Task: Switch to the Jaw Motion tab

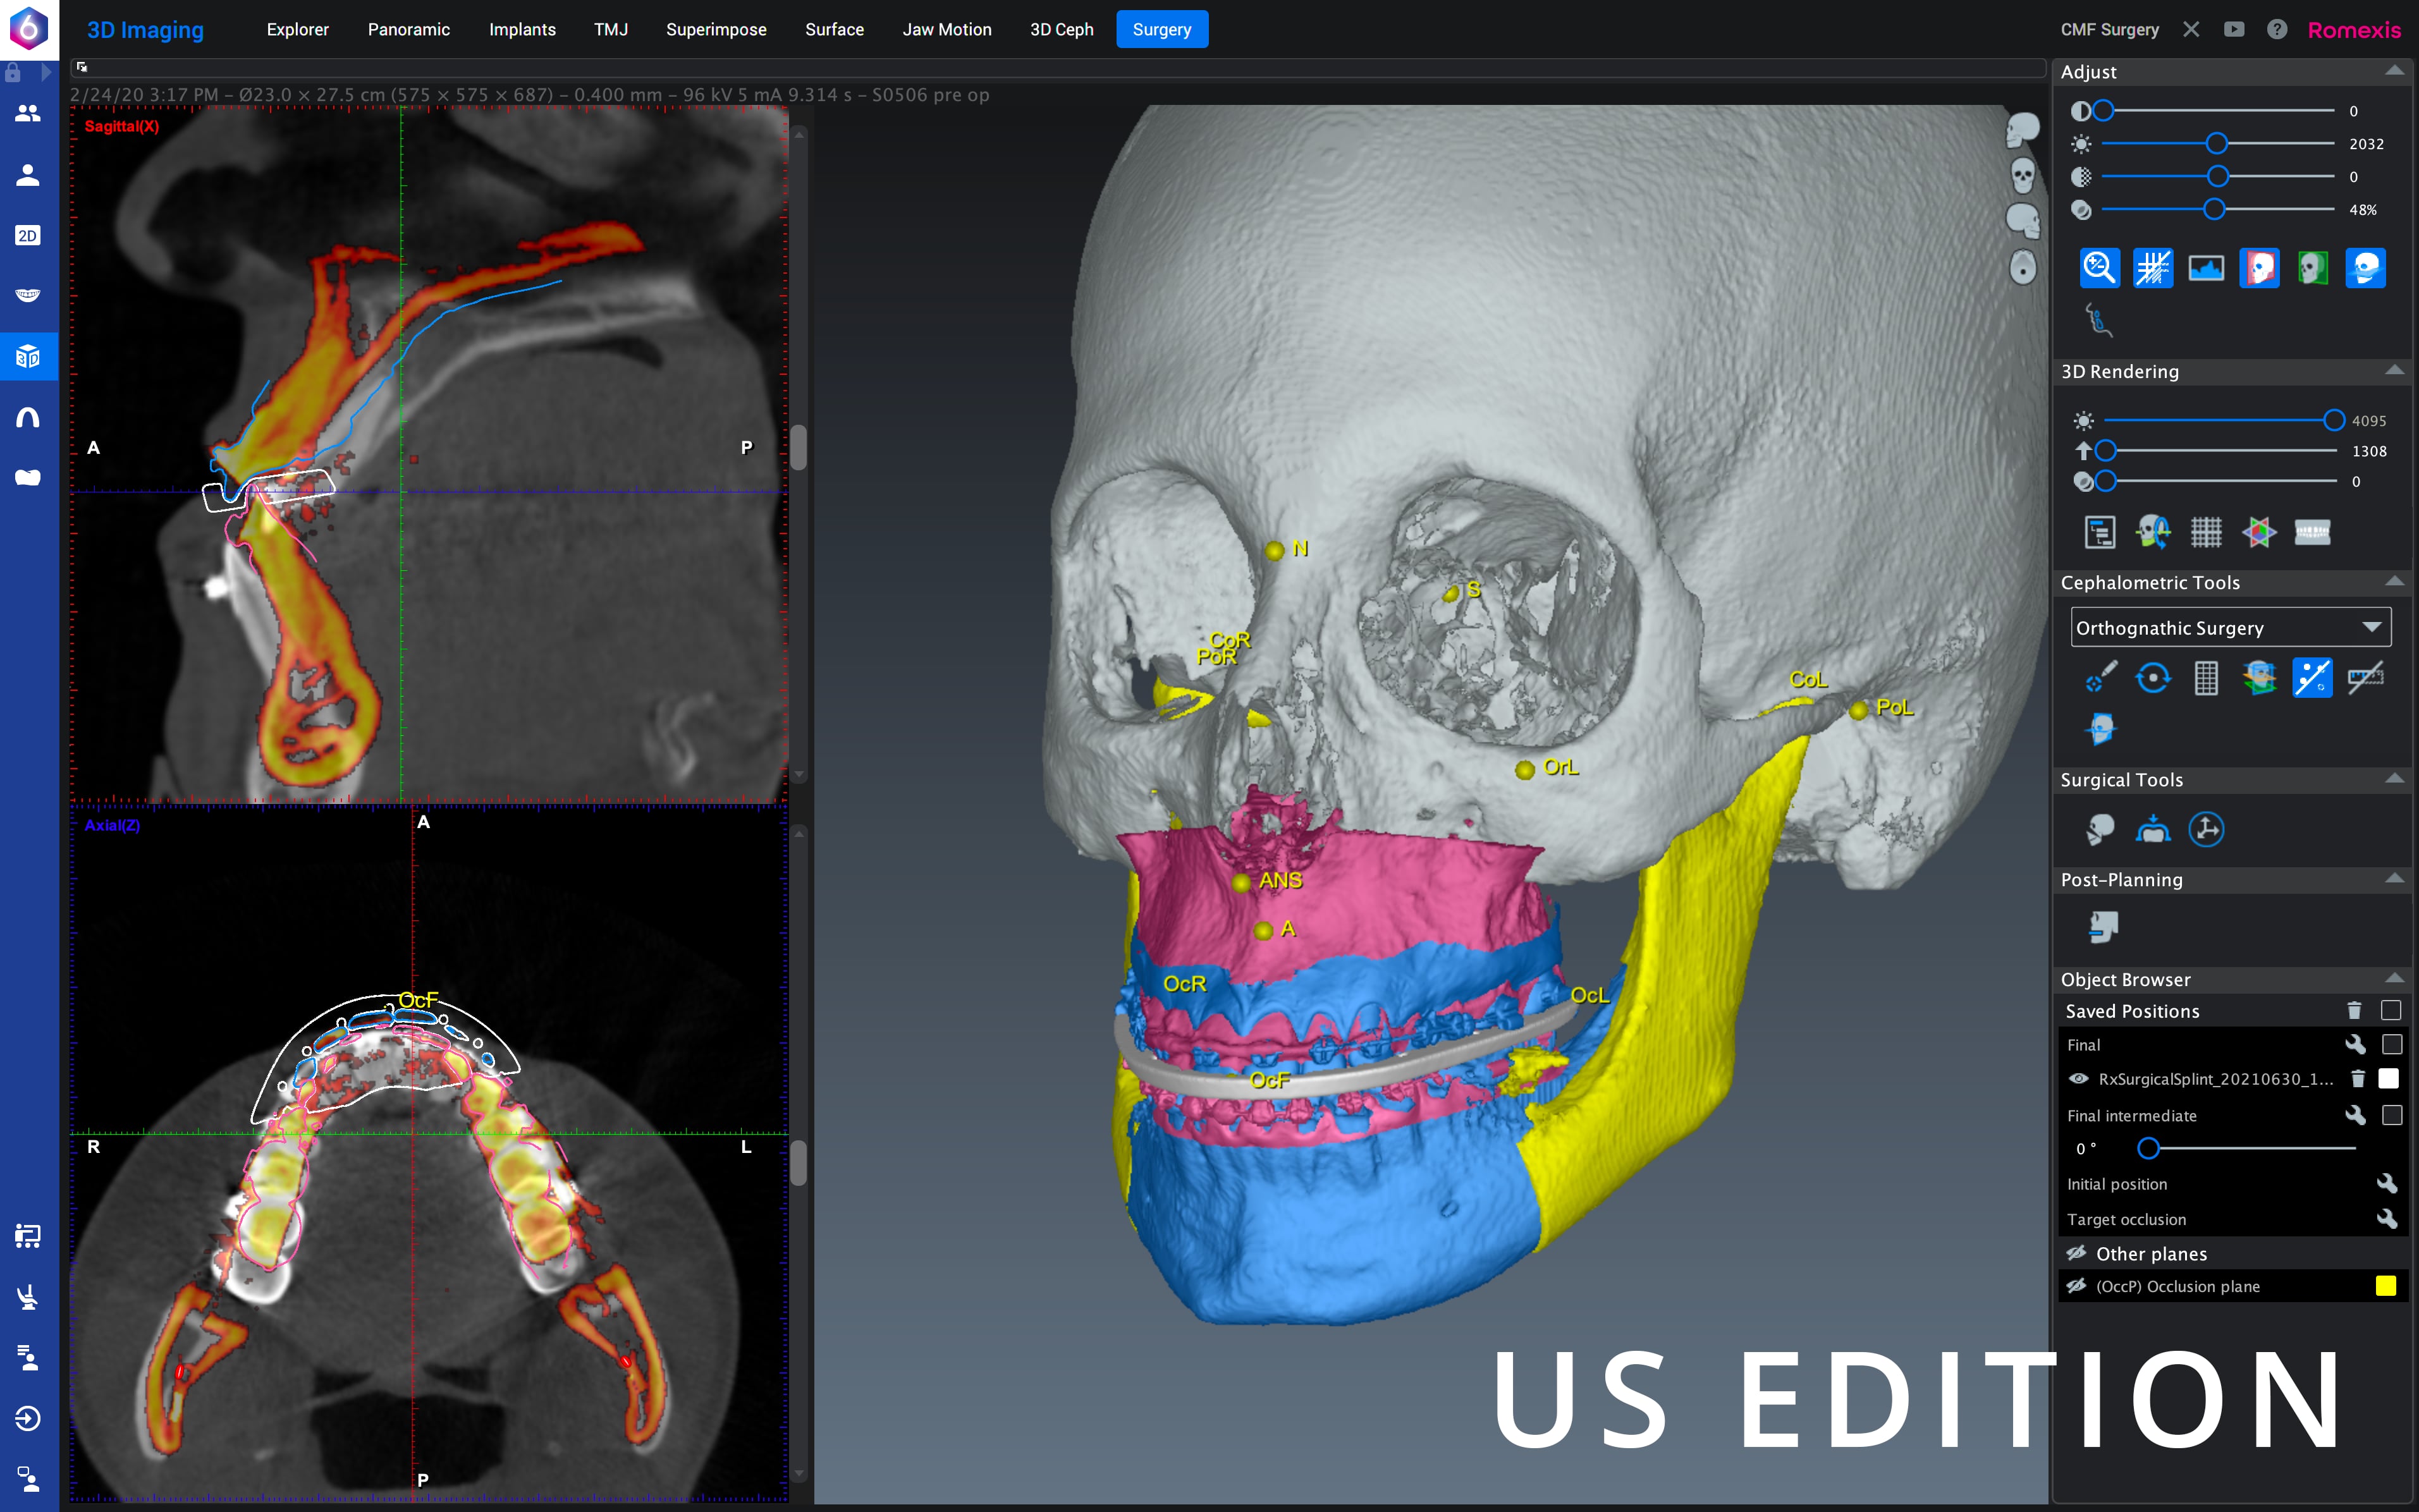Action: point(946,29)
